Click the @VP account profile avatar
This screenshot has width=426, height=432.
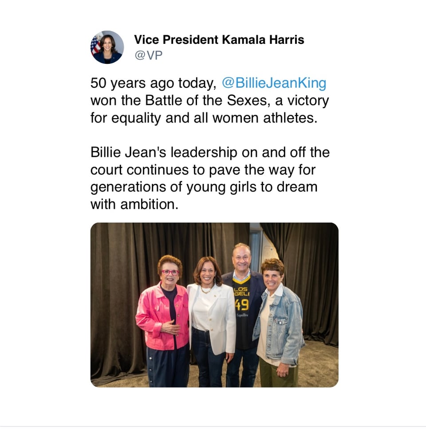coord(107,47)
